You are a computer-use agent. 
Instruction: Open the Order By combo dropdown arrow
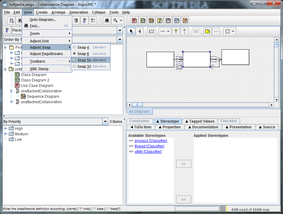click(x=120, y=40)
